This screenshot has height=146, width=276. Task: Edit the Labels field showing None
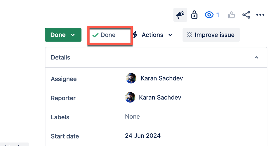tap(132, 117)
